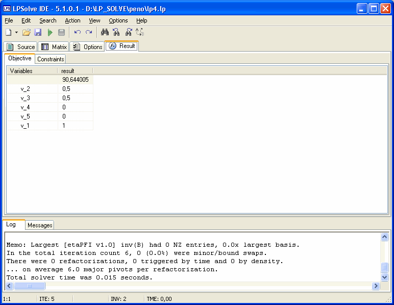Run the solver with the green play icon
The width and height of the screenshot is (394, 305).
tap(50, 32)
